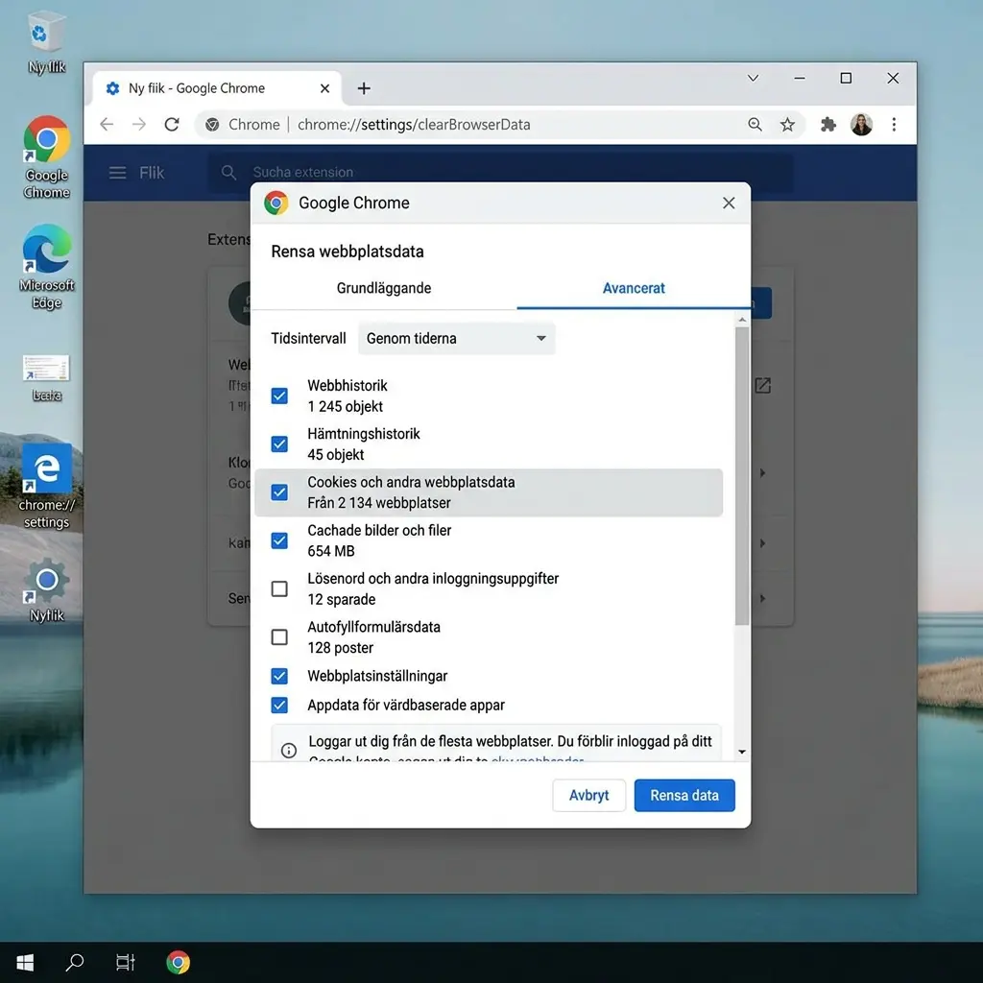Check Lösenord och andra inloggningsuppgifter

[279, 588]
